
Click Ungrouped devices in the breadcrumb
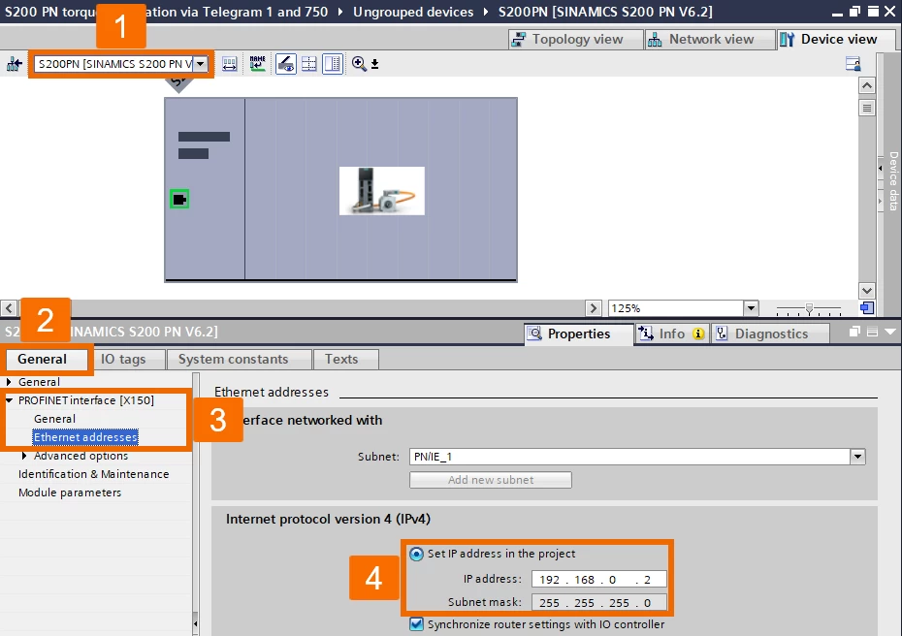click(x=413, y=12)
